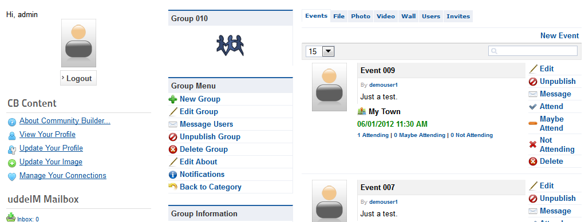Open the Invites tab
The image size is (585, 222).
tap(458, 17)
